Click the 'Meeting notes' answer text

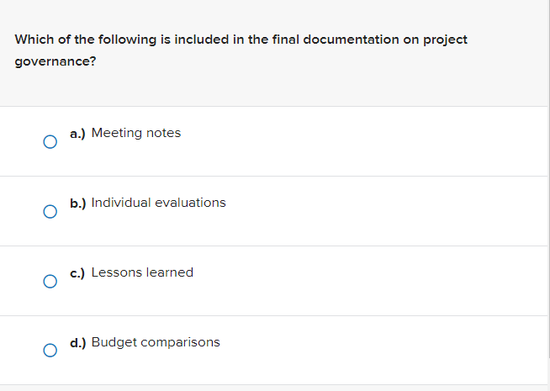135,133
